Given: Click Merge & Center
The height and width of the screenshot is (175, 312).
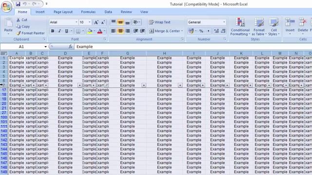Looking at the screenshot, I should (x=165, y=31).
